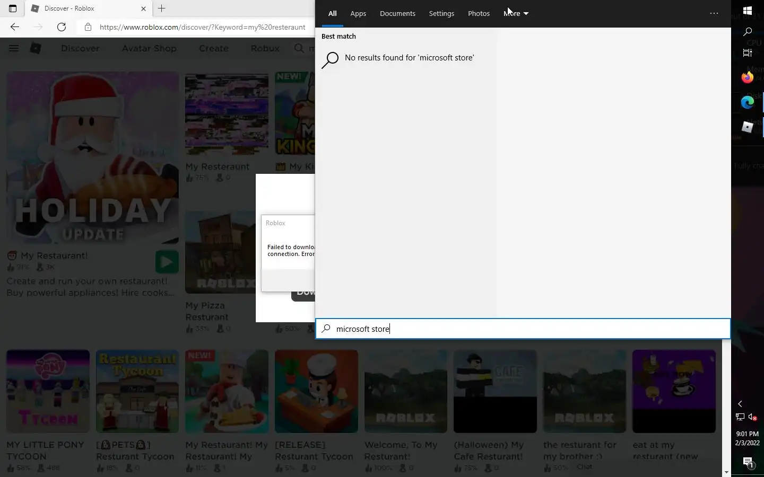Click the muted volume tray icon
Image resolution: width=764 pixels, height=477 pixels.
[x=753, y=417]
